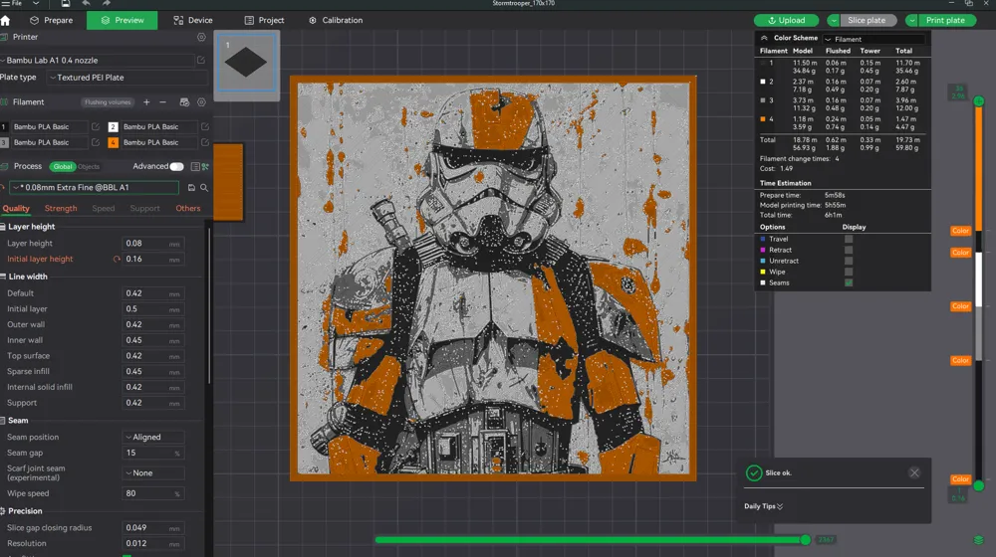Open the Seam position Aligned dropdown
The image size is (996, 557).
tap(153, 437)
